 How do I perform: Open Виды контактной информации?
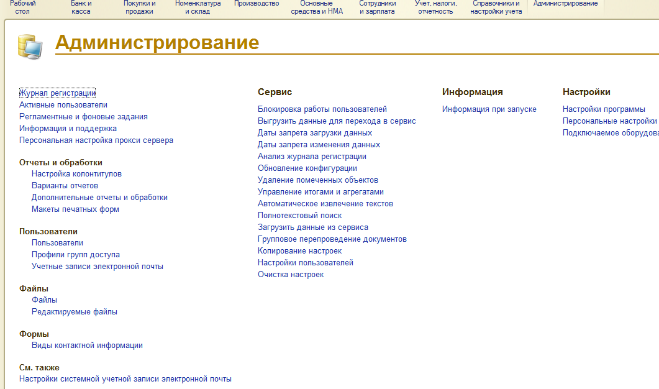[87, 346]
